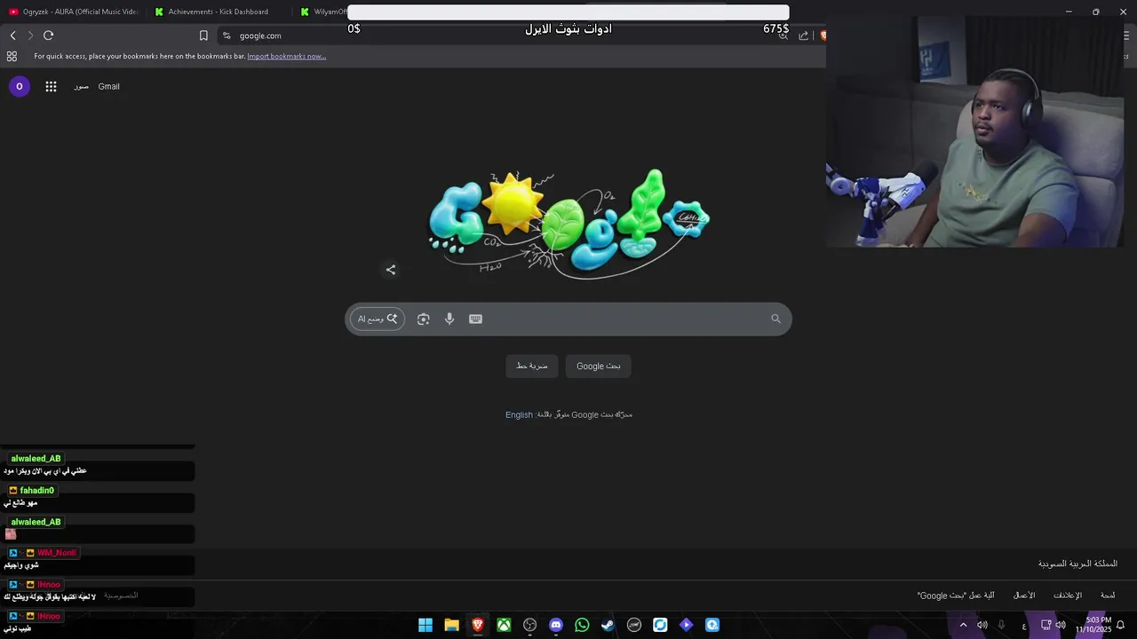Screen dimensions: 1137x639
Task: Open the AI mode button in search box
Action: [378, 319]
